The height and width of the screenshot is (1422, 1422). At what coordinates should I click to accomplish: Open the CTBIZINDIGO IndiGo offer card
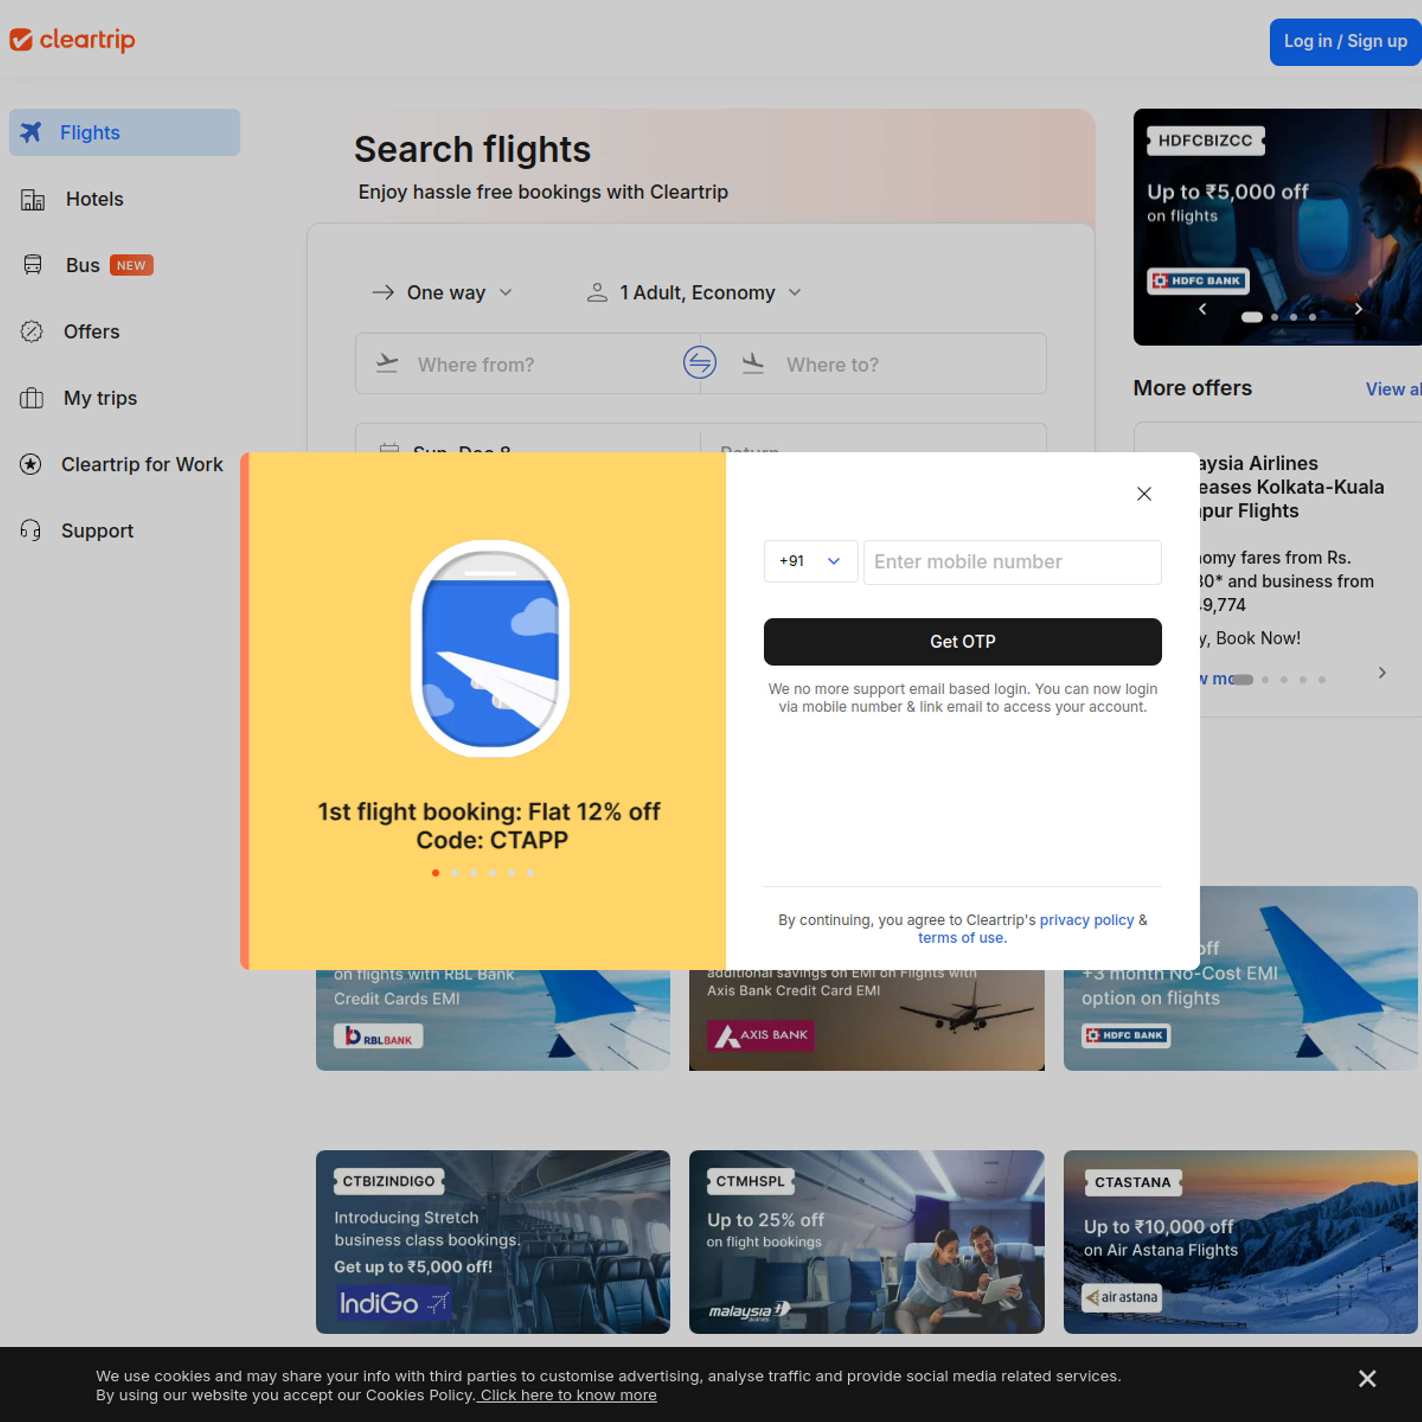point(493,1242)
